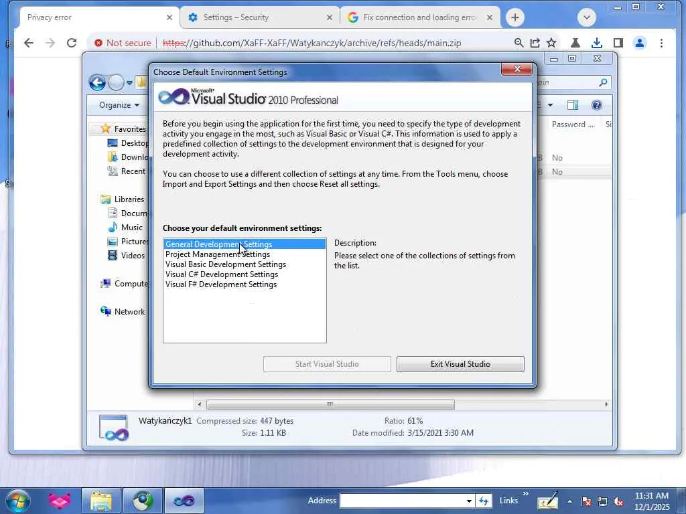
Task: Close the Settings – Security tab
Action: coord(330,17)
